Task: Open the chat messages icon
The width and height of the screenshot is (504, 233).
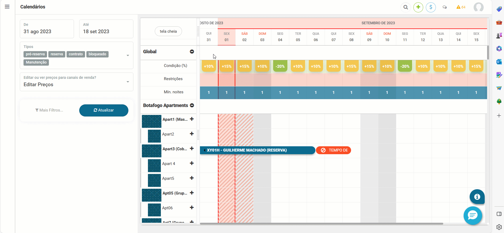Action: [445, 7]
